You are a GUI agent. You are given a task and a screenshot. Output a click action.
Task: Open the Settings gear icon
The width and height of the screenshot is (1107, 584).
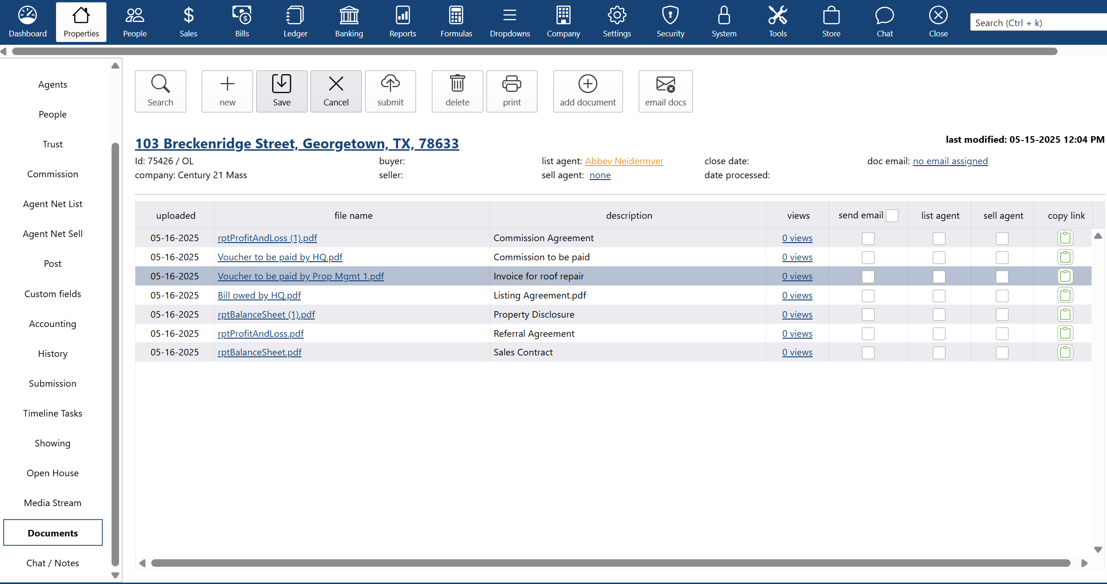tap(617, 22)
